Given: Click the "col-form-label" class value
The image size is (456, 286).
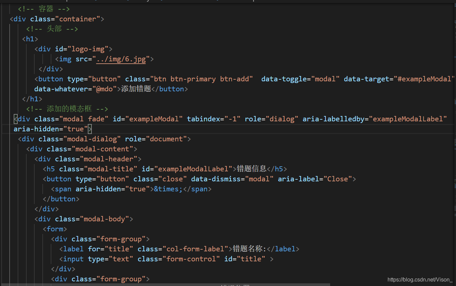Looking at the screenshot, I should [195, 249].
